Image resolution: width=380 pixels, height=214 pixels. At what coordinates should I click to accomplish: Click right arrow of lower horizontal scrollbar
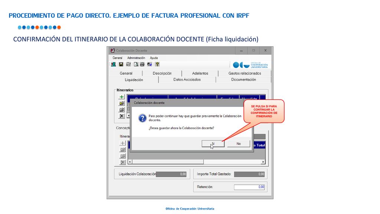(x=263, y=162)
